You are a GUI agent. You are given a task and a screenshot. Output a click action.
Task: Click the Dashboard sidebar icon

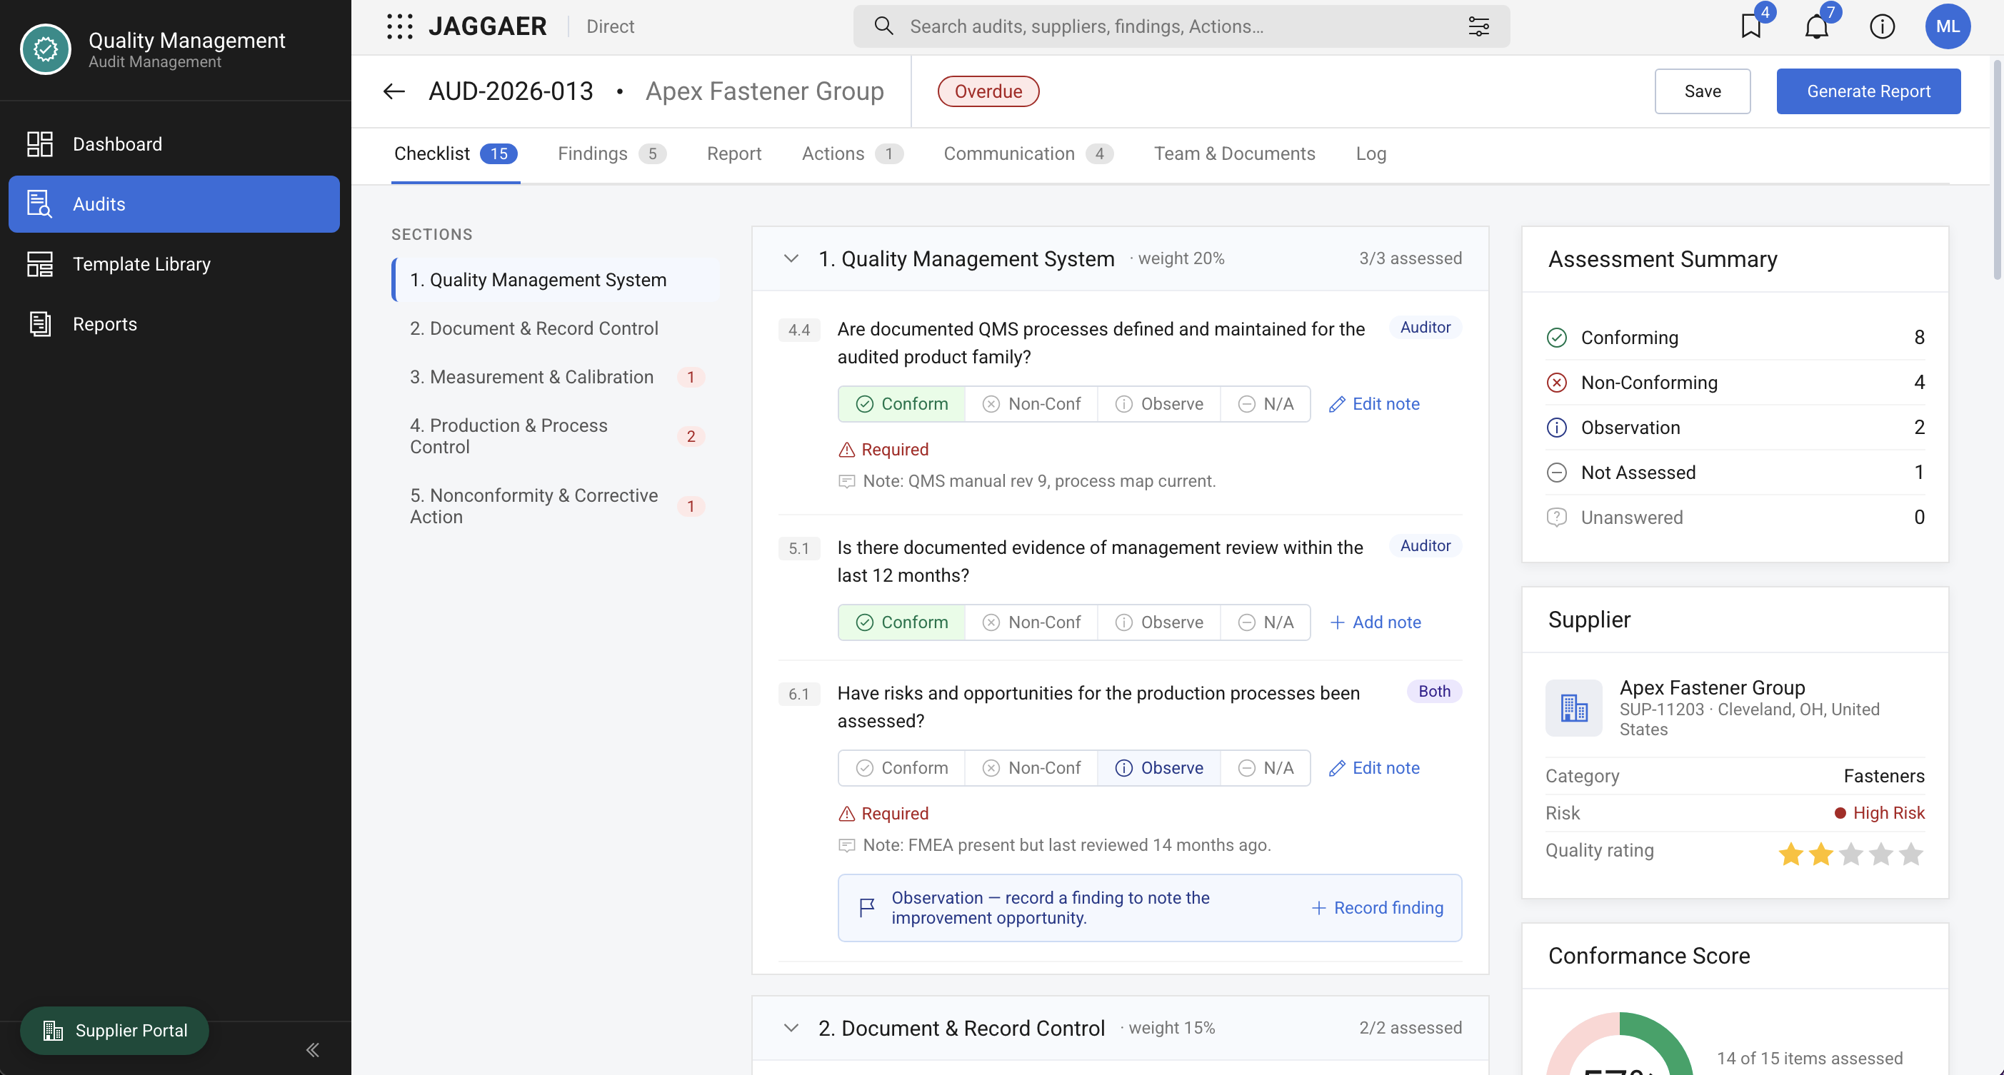pyautogui.click(x=40, y=143)
